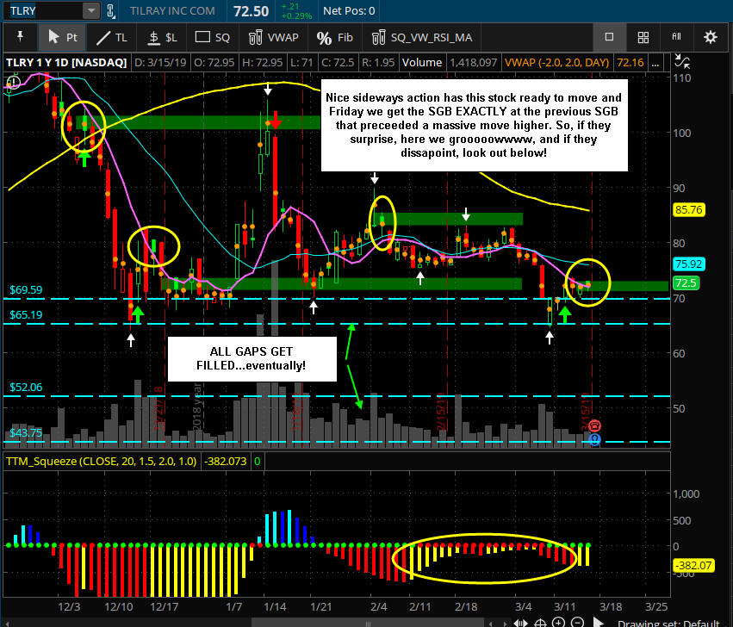Click the red phone event marker
This screenshot has width=733, height=627.
pos(593,425)
